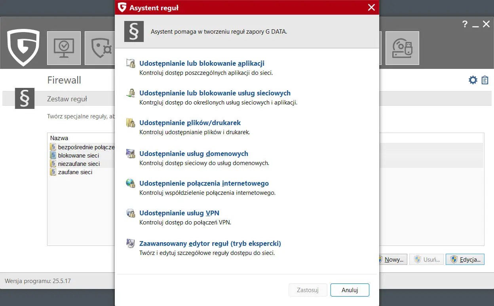Click the key icon for VPN services
Viewport: 494px width, 306px height.
pos(130,213)
